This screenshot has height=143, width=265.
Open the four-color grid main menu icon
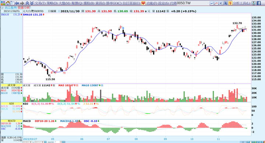[3, 3]
